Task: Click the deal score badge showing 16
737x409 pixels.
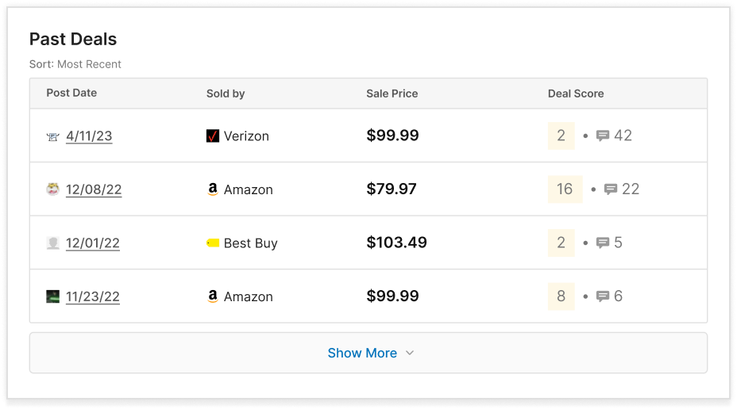Action: [565, 189]
